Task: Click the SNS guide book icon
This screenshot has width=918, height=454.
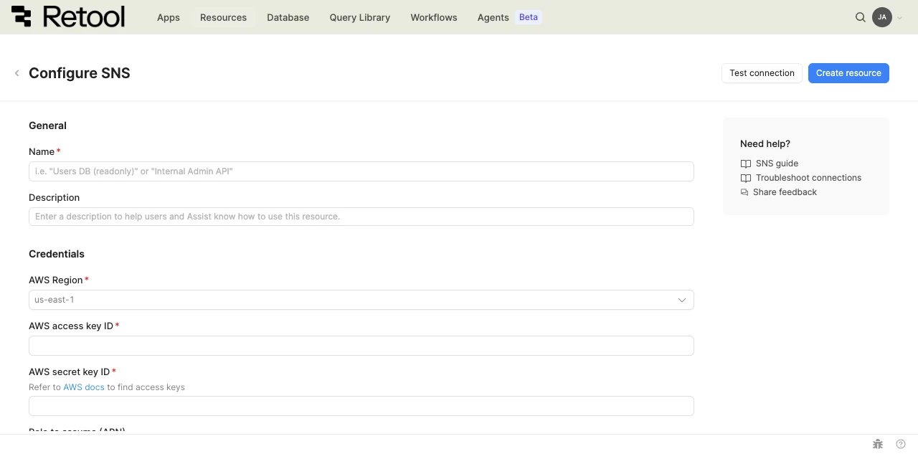Action: coord(746,164)
